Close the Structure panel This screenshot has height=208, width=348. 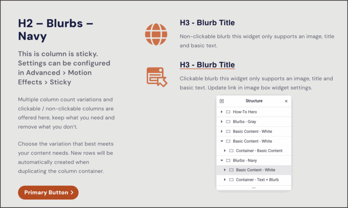coord(286,101)
